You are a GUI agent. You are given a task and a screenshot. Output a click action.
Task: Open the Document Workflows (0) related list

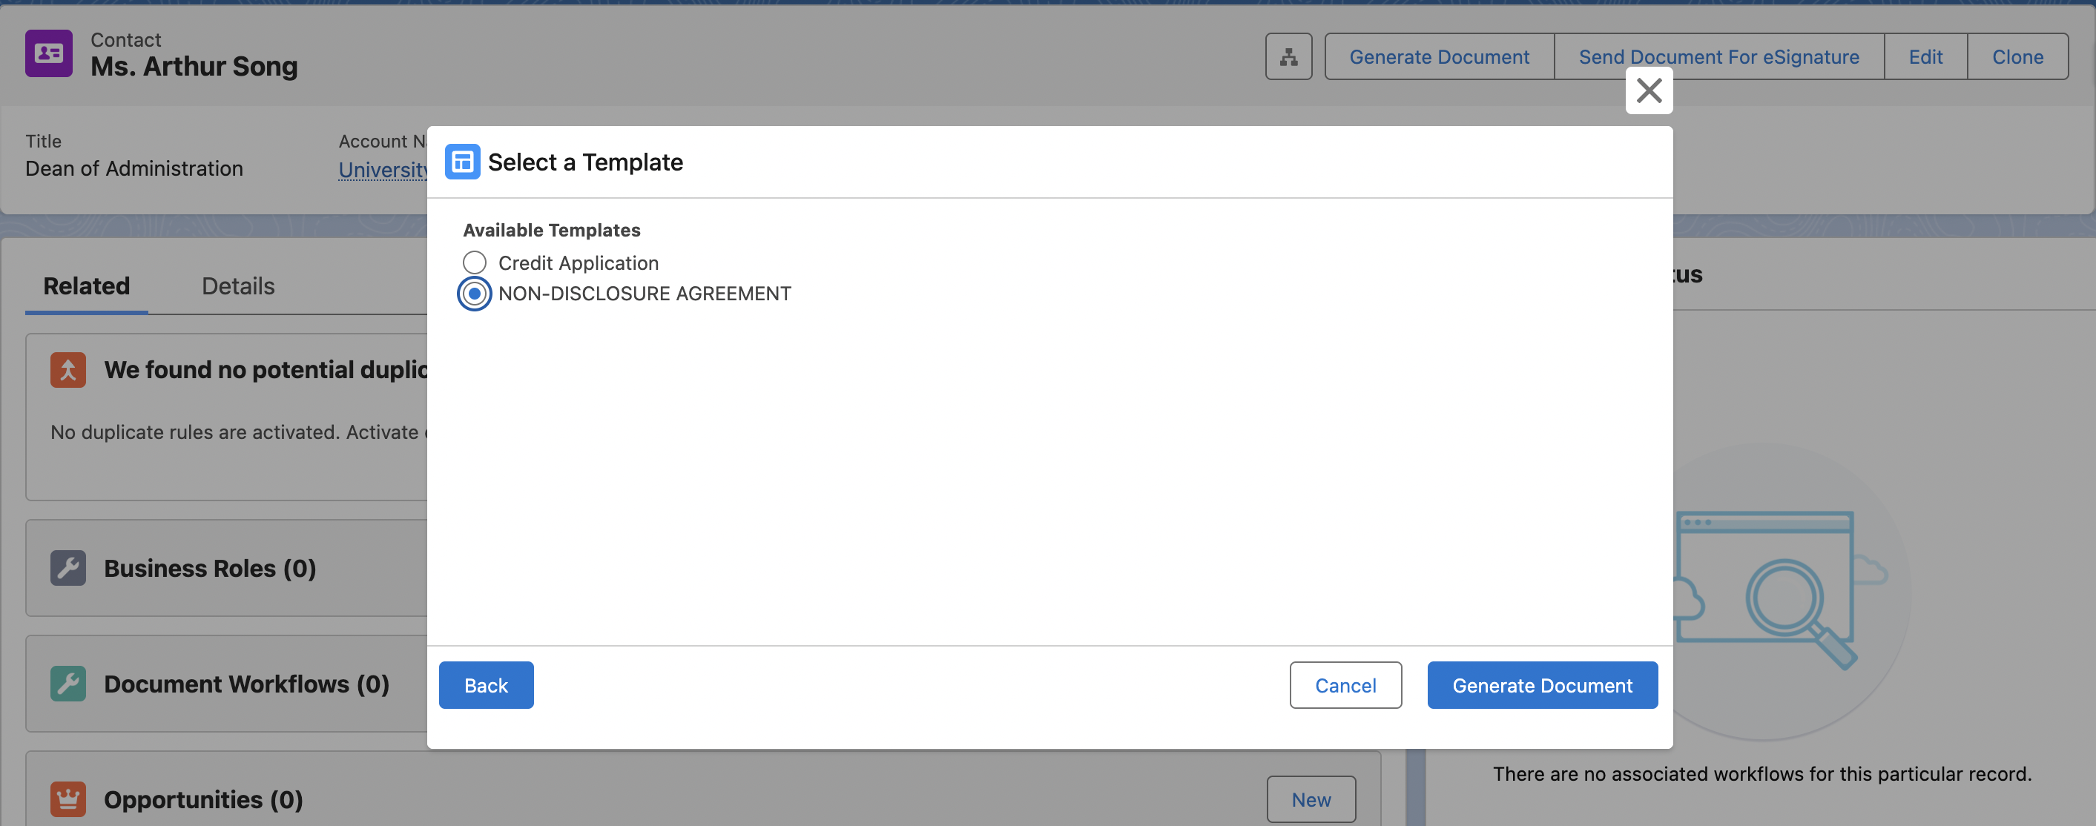(246, 684)
